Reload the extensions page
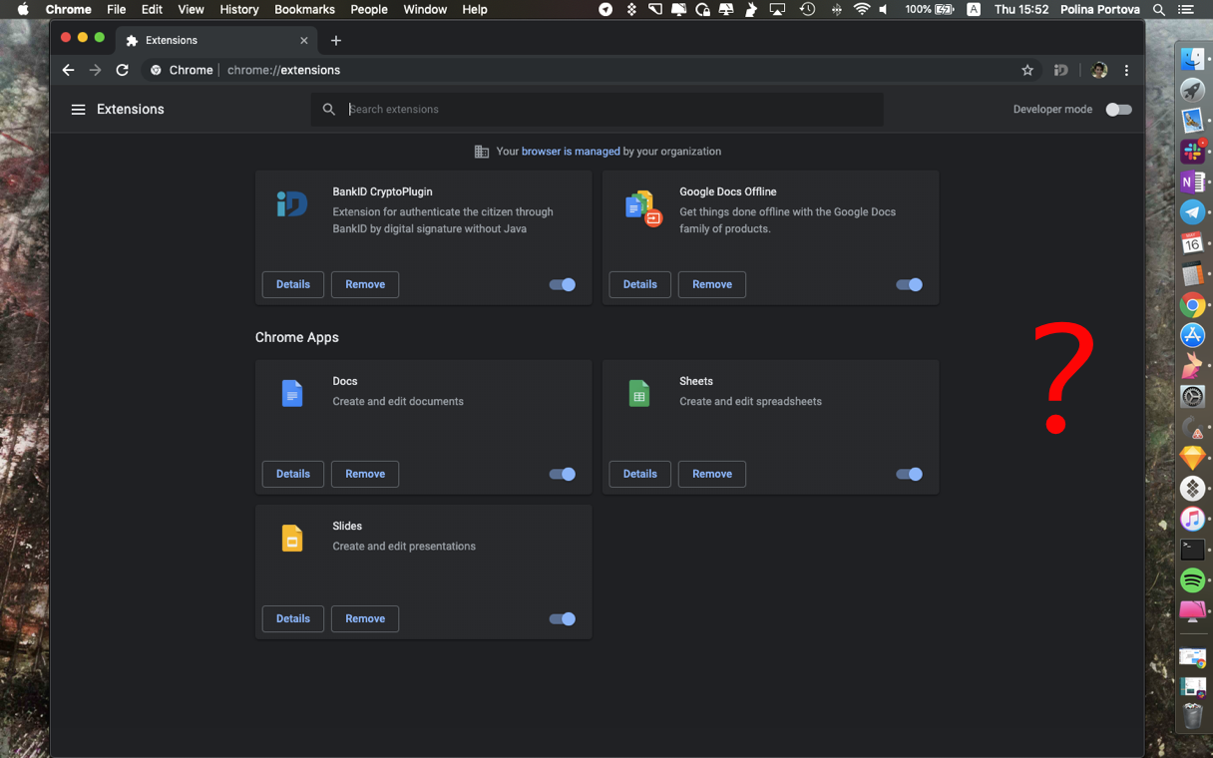This screenshot has width=1213, height=758. tap(122, 70)
